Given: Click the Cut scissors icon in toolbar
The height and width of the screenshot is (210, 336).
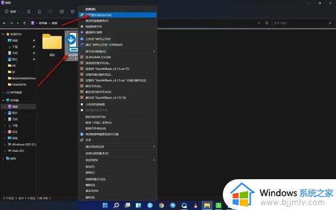Looking at the screenshot, I should [x=29, y=11].
